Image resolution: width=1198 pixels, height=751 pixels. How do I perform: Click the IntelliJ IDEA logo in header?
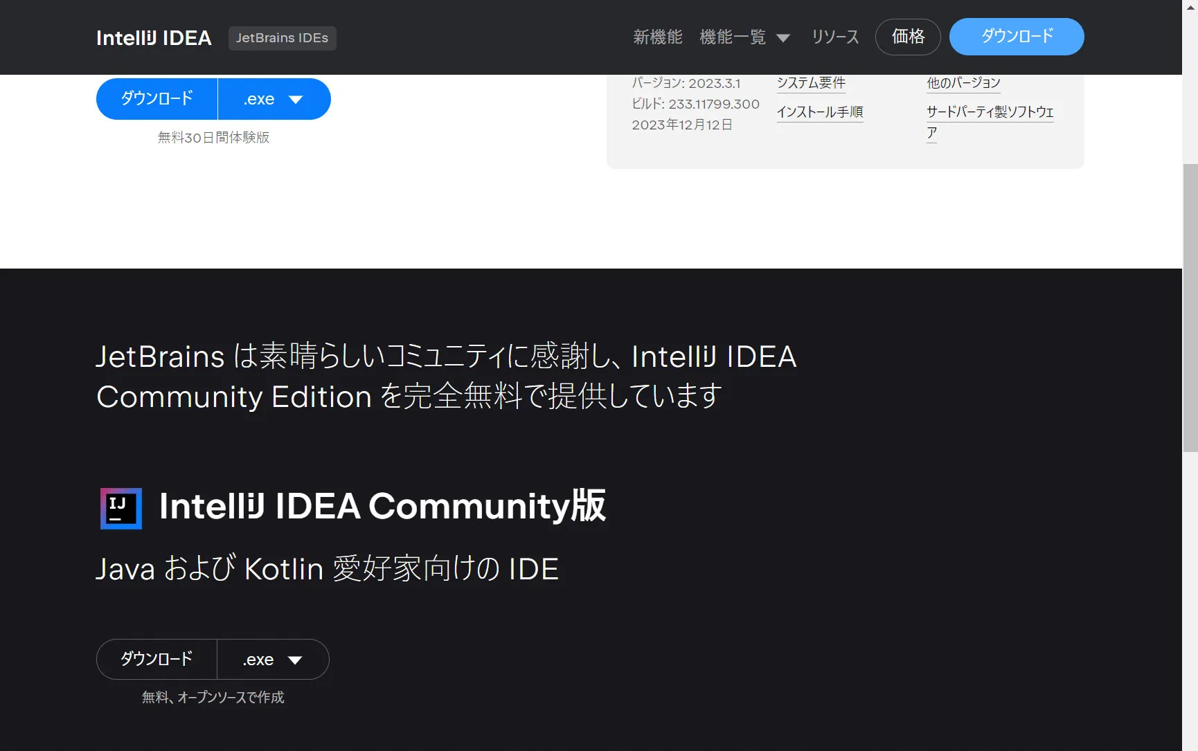[154, 38]
